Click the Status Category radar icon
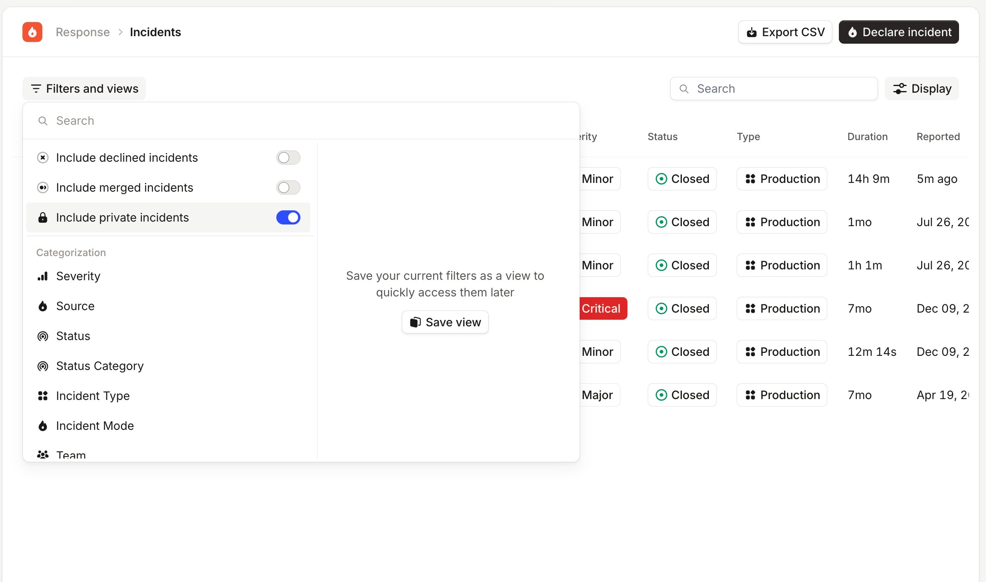This screenshot has height=582, width=986. 43,366
